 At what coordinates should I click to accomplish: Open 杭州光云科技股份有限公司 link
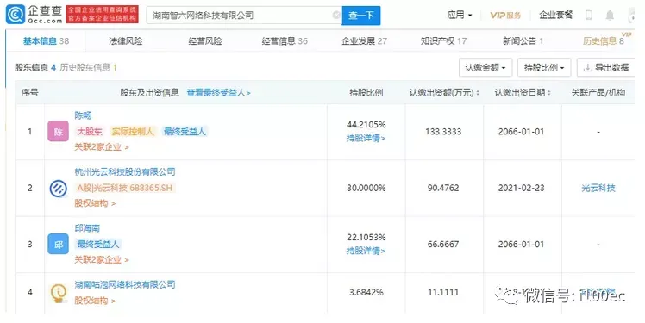click(125, 171)
